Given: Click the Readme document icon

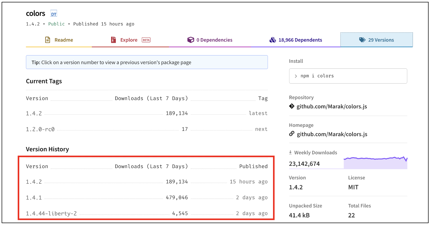Looking at the screenshot, I should (48, 40).
